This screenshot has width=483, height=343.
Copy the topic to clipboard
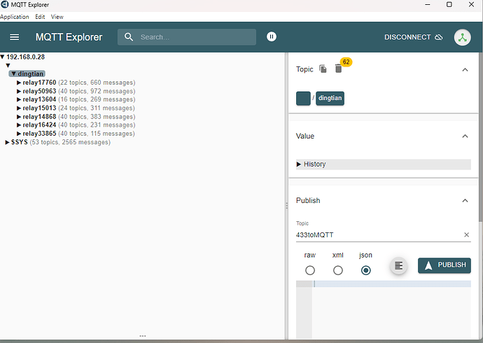pos(323,69)
